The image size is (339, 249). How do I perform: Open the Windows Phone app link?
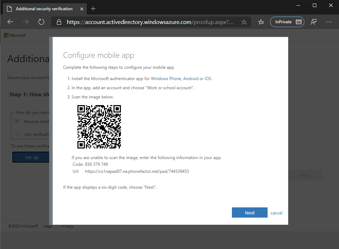coord(166,79)
